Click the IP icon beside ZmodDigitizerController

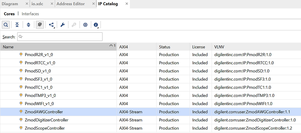[x=21, y=120]
